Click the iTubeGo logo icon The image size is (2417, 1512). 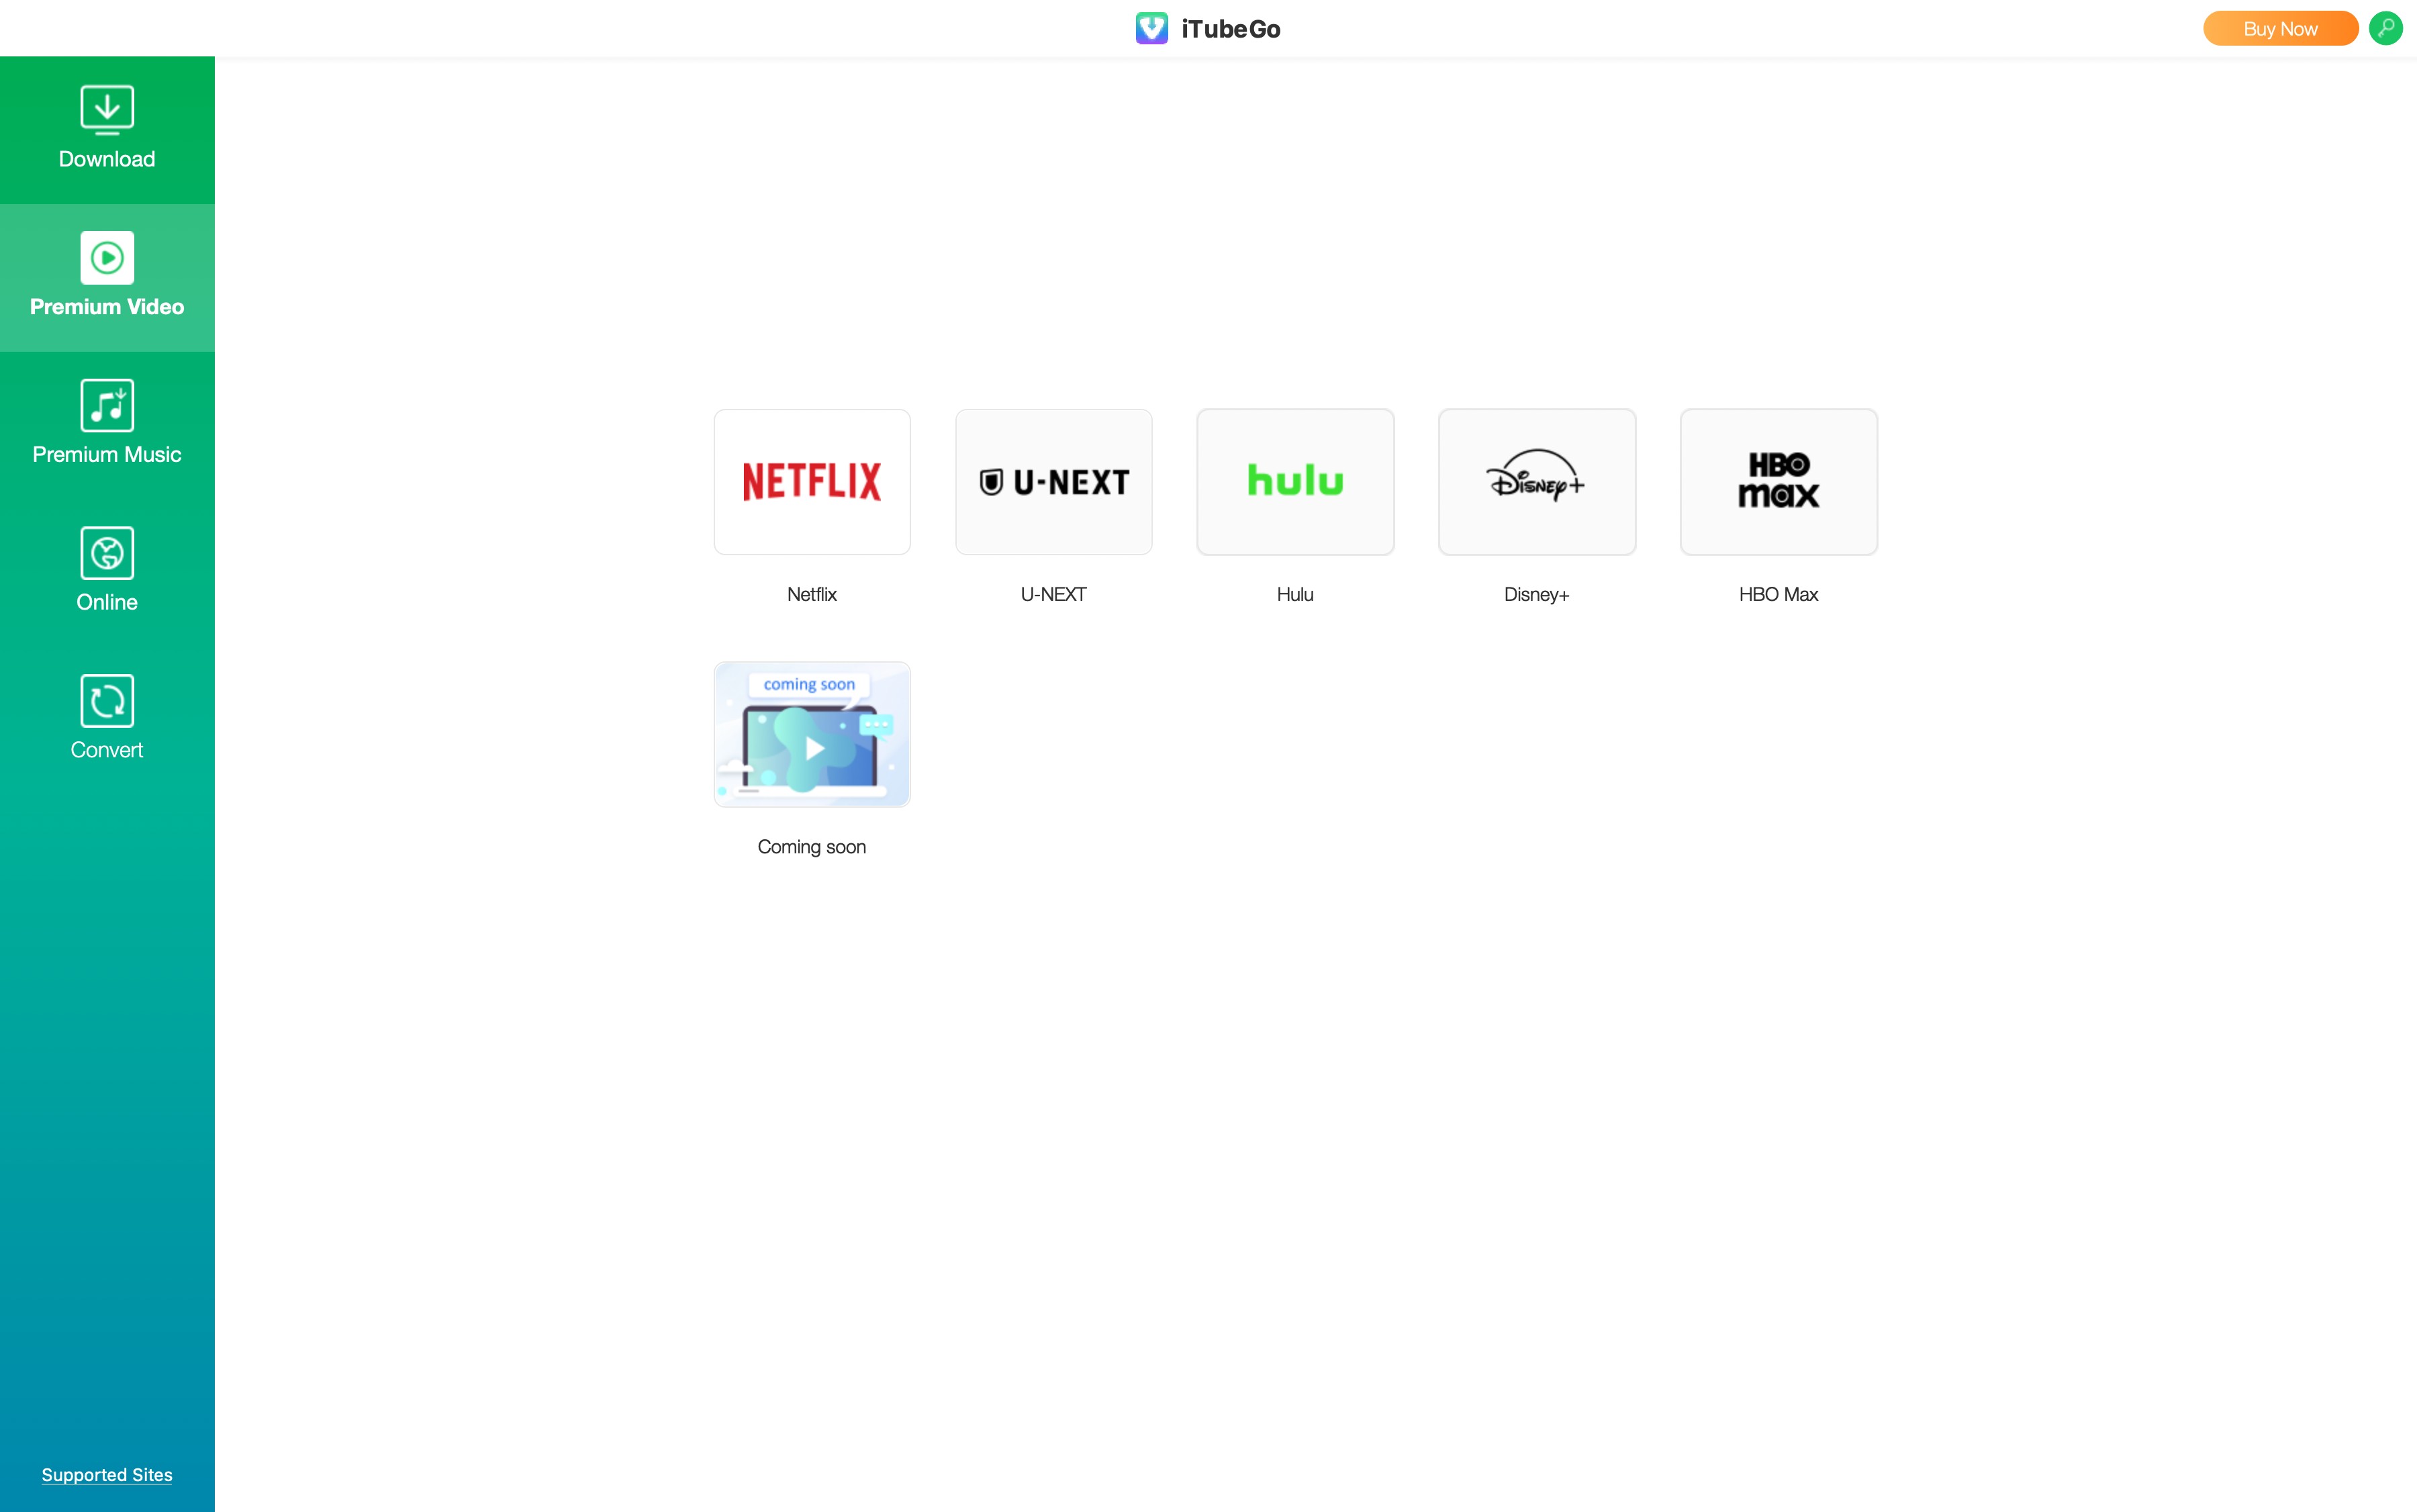pos(1152,28)
